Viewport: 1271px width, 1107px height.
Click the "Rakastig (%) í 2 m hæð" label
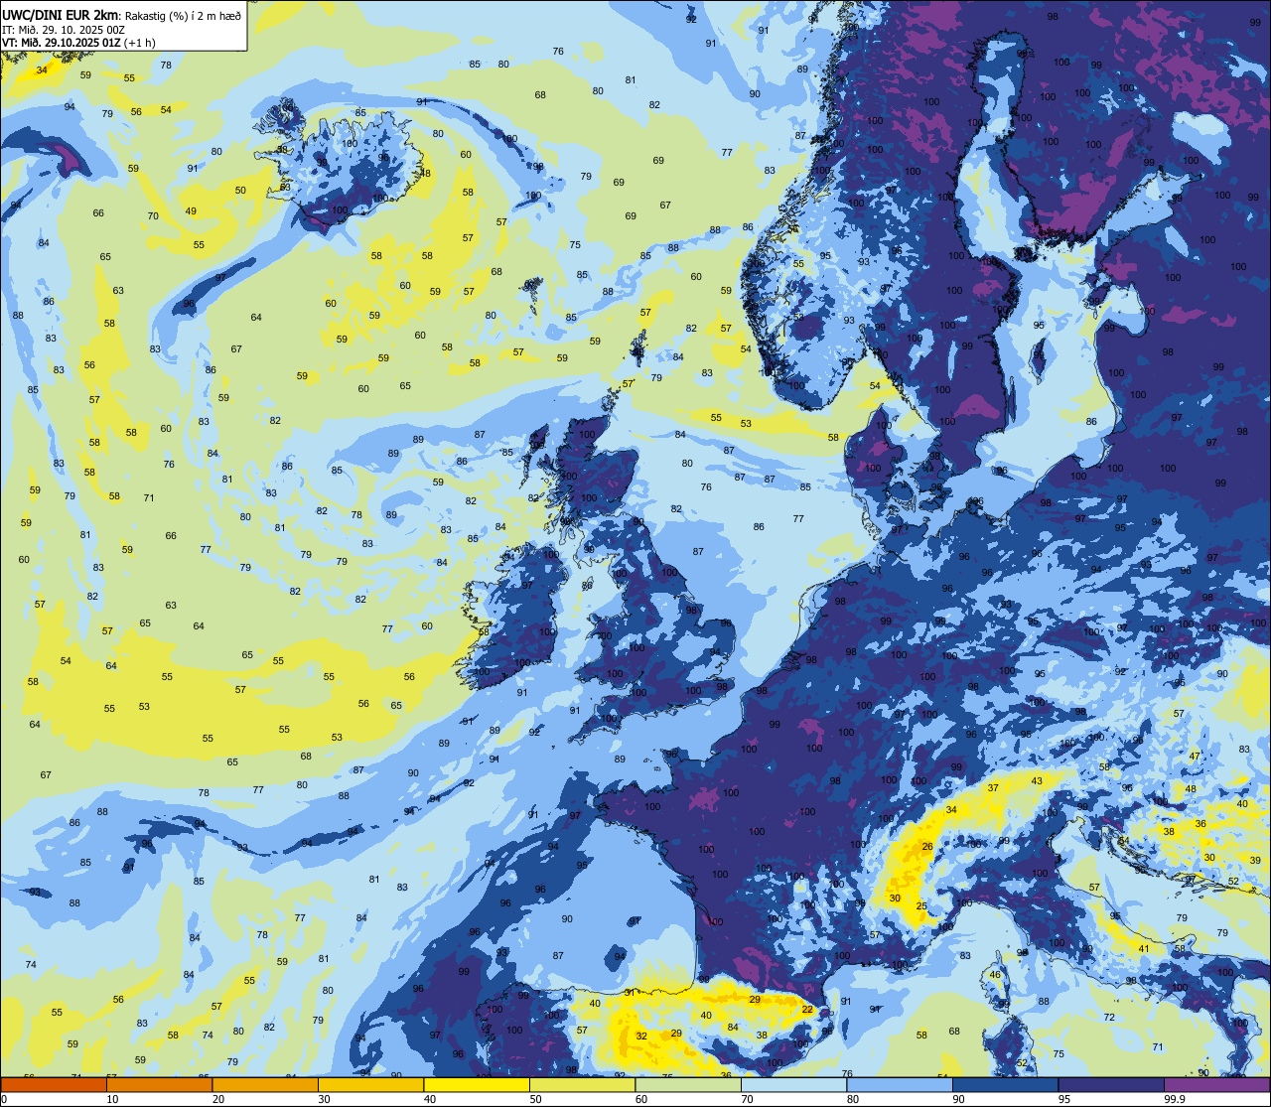[x=182, y=15]
